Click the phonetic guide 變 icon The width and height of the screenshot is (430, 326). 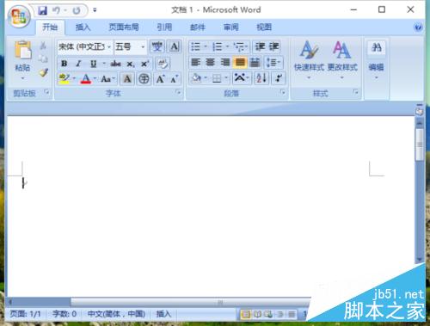coord(157,46)
